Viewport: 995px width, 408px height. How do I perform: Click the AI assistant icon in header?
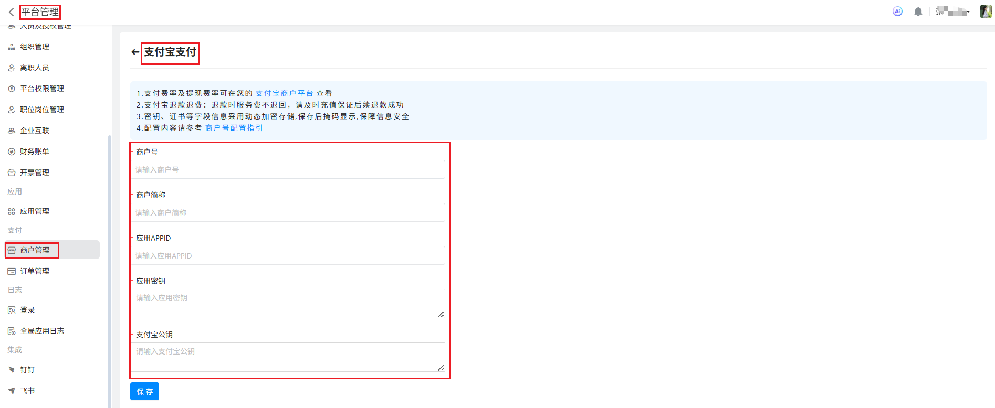click(x=897, y=12)
